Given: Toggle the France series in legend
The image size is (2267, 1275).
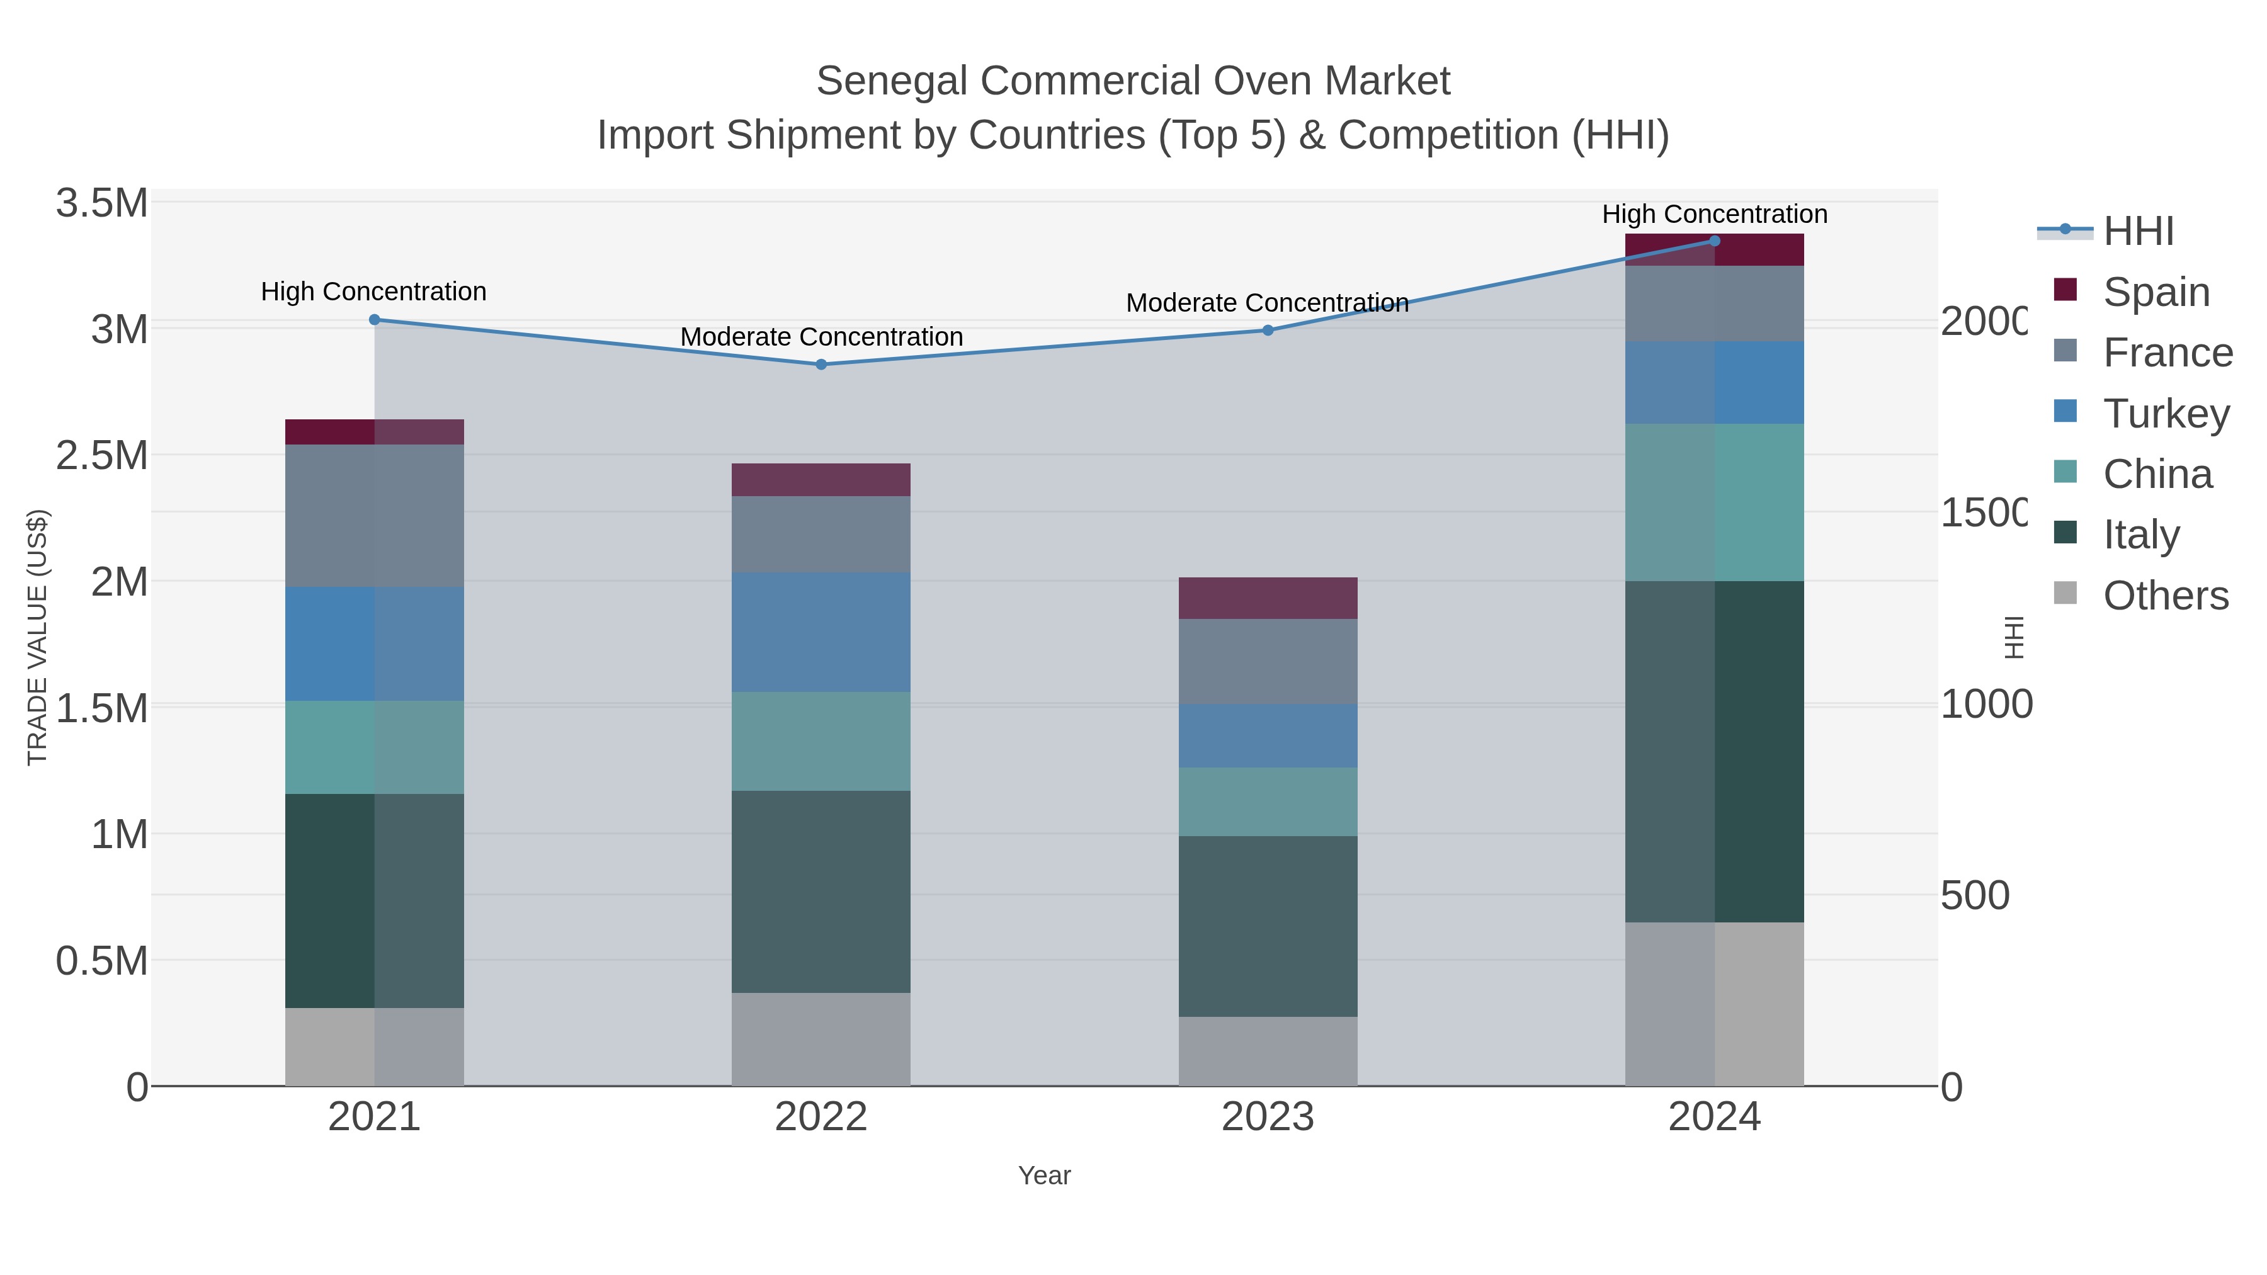Looking at the screenshot, I should (x=2143, y=352).
